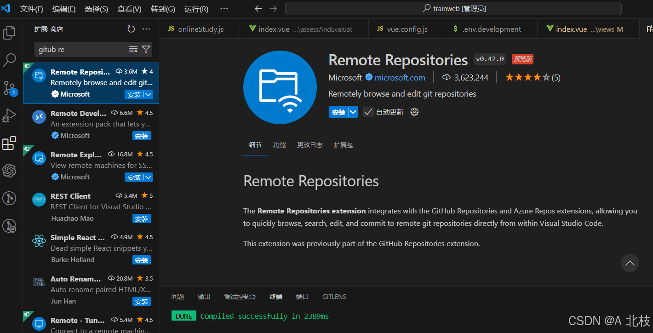Open the GitLens icon in the activity bar

(9, 198)
